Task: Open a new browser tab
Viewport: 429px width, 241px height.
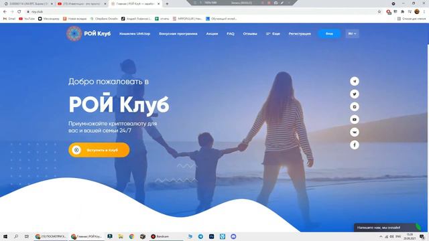Action: click(x=167, y=4)
